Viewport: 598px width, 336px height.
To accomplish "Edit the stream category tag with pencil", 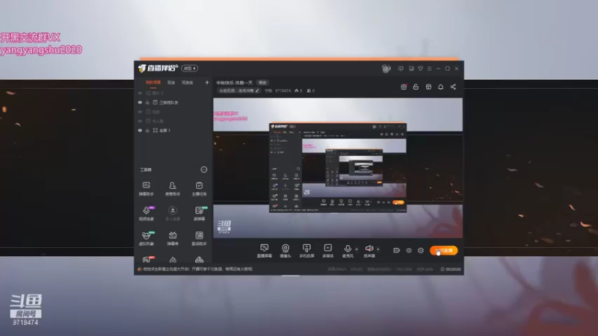I will 239,90.
